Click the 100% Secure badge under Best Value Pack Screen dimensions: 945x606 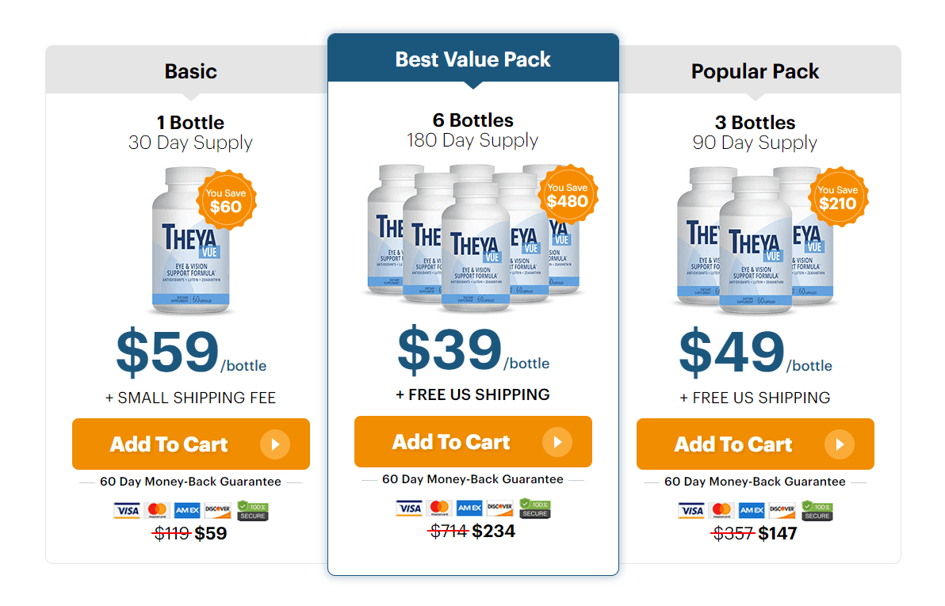(535, 508)
